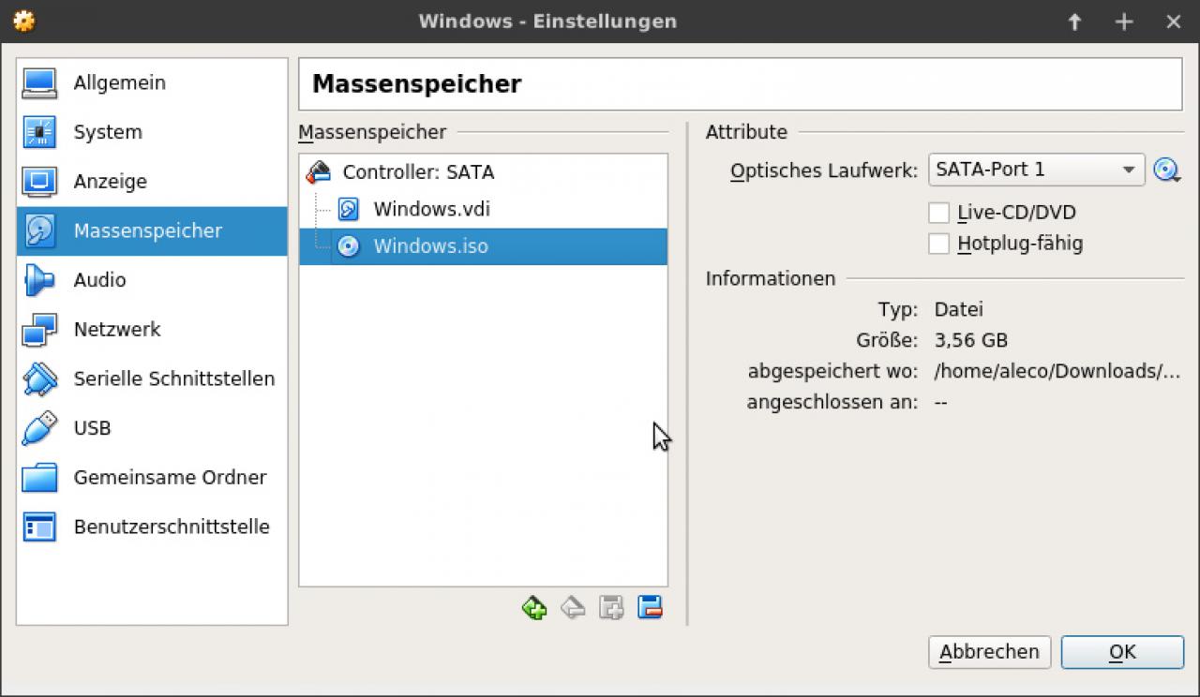This screenshot has height=697, width=1200.
Task: Confirm settings with OK
Action: [x=1122, y=652]
